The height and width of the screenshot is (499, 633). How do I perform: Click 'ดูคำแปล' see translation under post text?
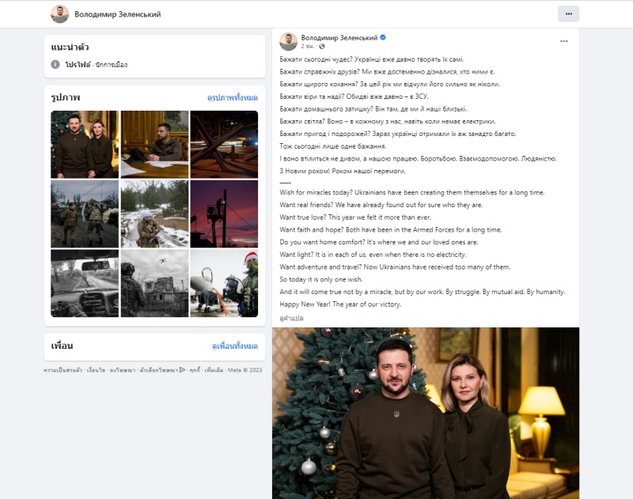tap(291, 318)
